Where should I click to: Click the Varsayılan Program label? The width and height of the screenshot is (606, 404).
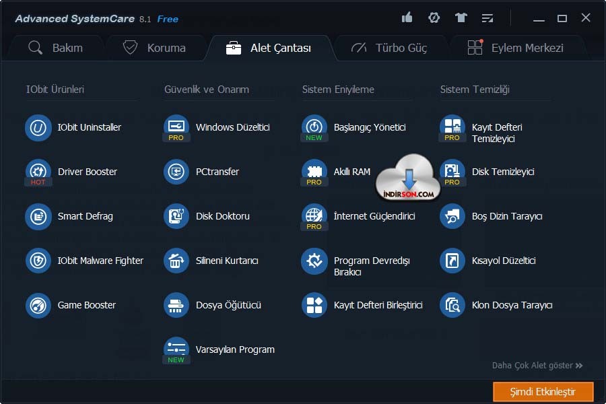(x=235, y=350)
